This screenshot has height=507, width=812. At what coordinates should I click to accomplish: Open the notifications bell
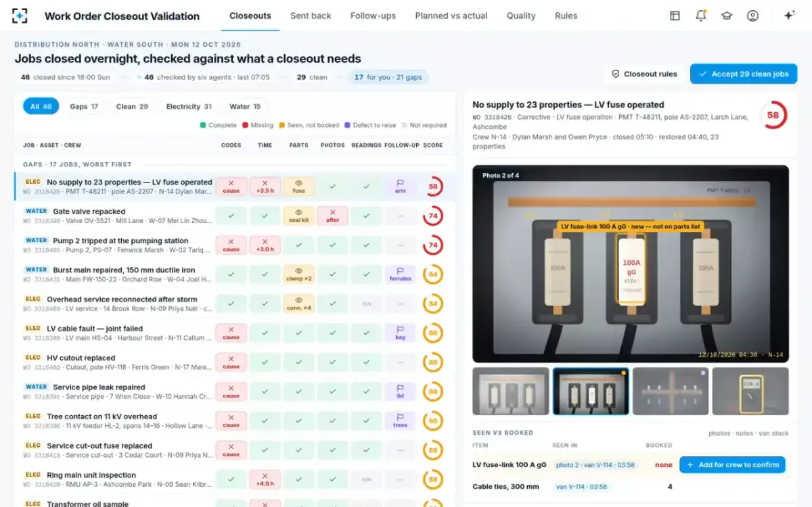coord(701,16)
